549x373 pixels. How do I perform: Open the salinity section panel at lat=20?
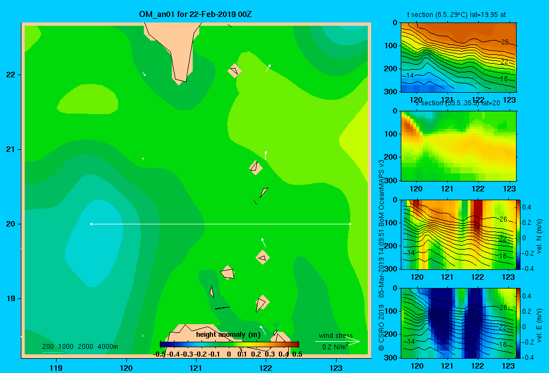tap(458, 146)
